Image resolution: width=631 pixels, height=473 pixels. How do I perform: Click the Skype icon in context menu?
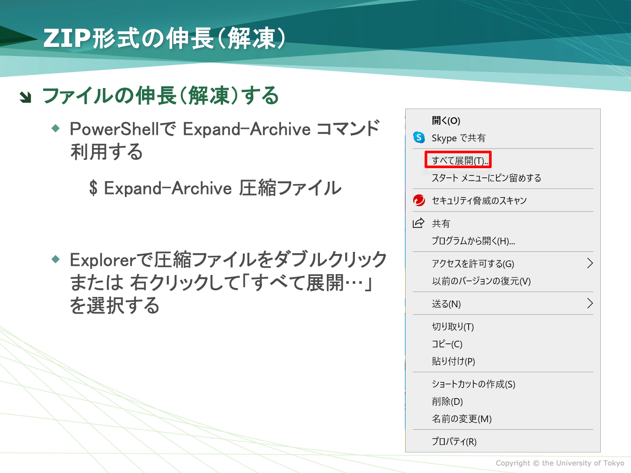point(419,138)
